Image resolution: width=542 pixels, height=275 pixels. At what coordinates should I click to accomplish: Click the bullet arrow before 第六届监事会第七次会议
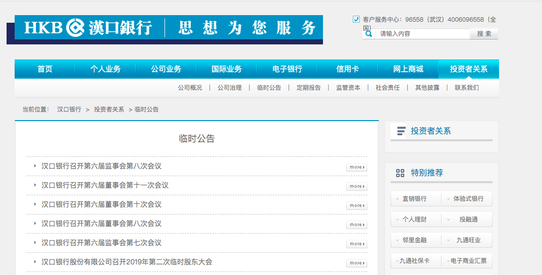(x=35, y=243)
